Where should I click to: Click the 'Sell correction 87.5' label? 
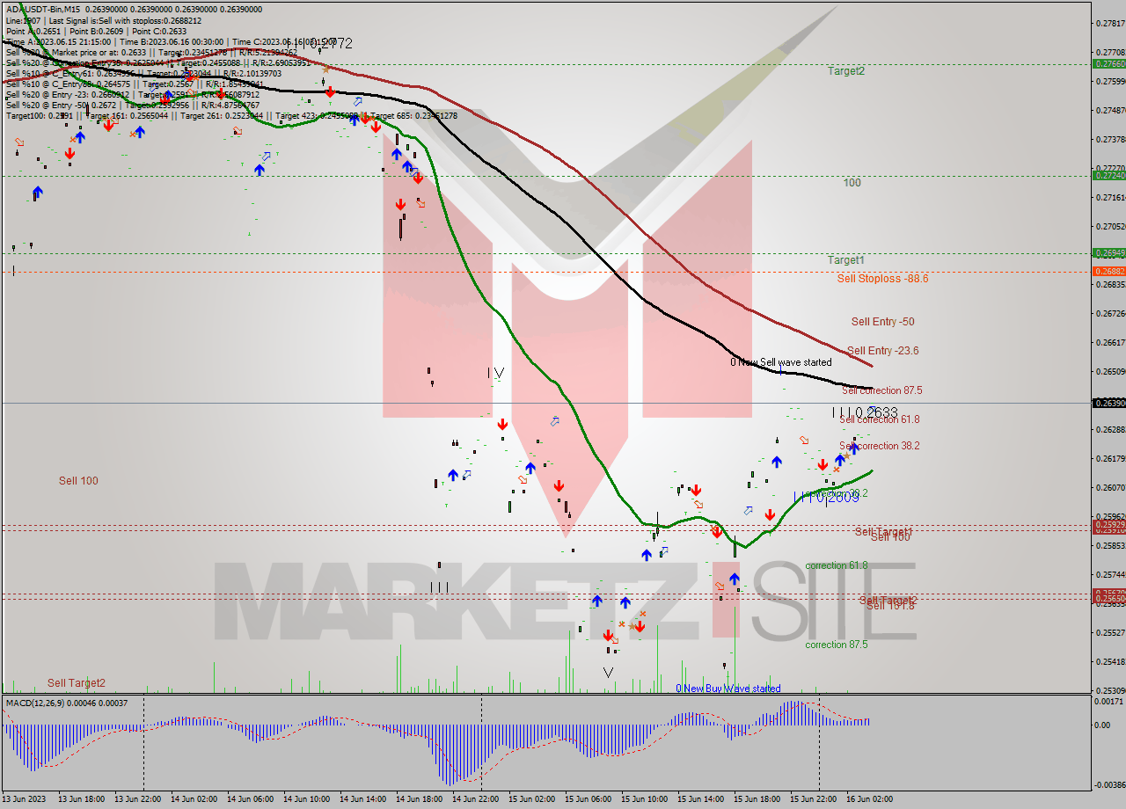click(881, 390)
